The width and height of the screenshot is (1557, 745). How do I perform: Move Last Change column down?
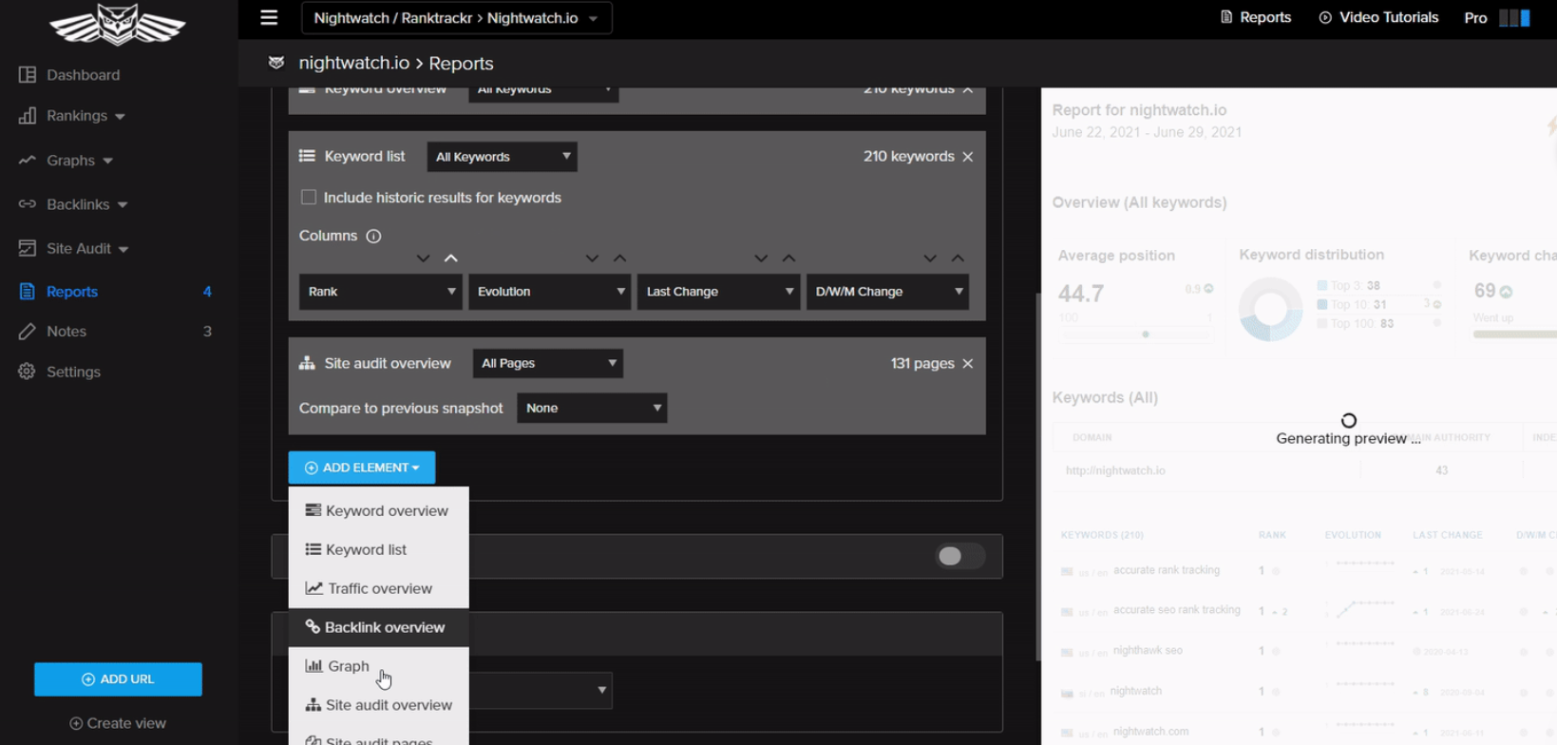(x=761, y=258)
